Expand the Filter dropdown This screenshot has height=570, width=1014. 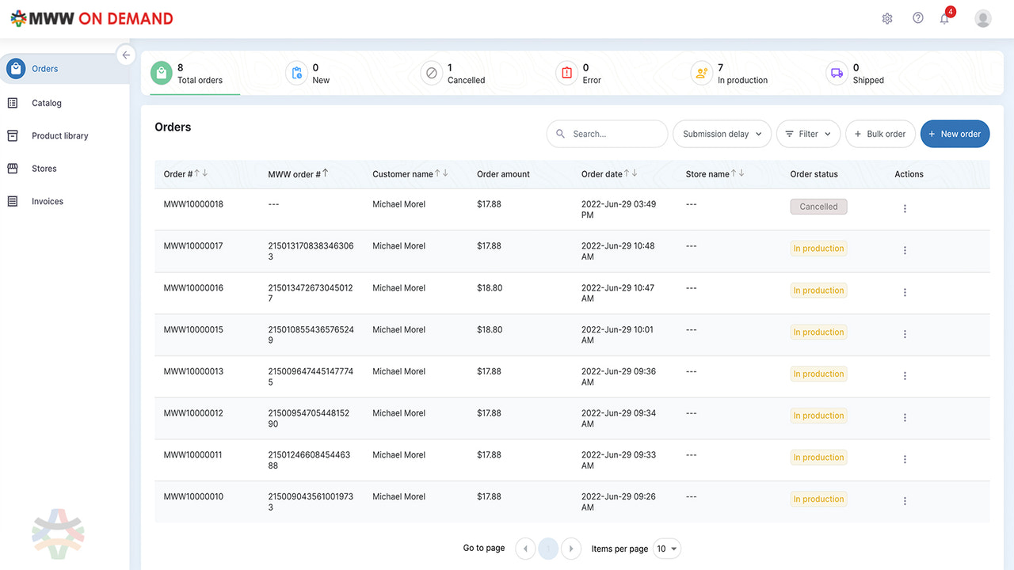tap(808, 134)
